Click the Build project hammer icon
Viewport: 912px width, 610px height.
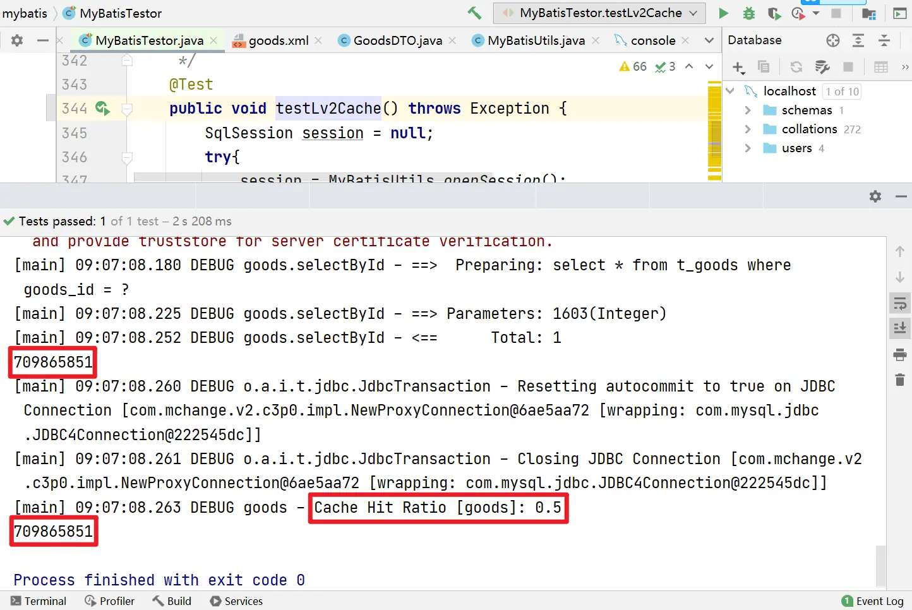point(474,13)
